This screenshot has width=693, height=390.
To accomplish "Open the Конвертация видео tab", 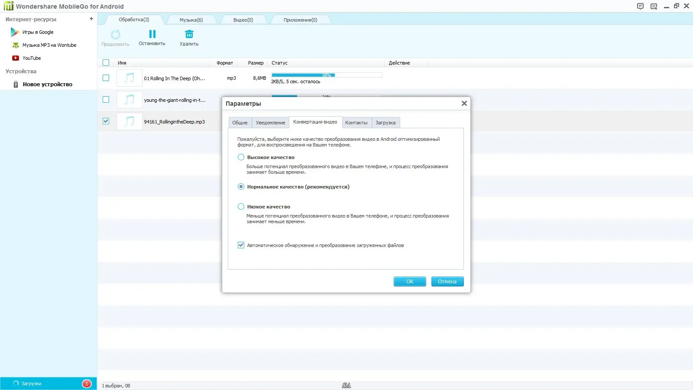I will [315, 122].
